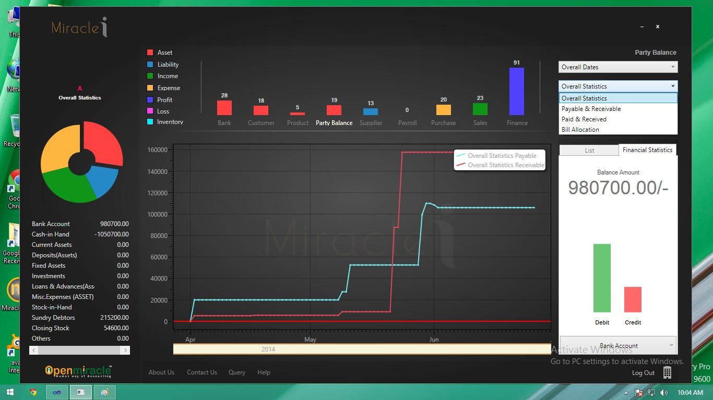The width and height of the screenshot is (713, 400).
Task: Choose Payable & Receivable option
Action: pos(618,109)
